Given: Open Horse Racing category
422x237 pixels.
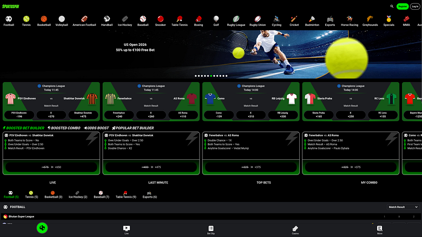Looking at the screenshot, I should click(x=350, y=21).
